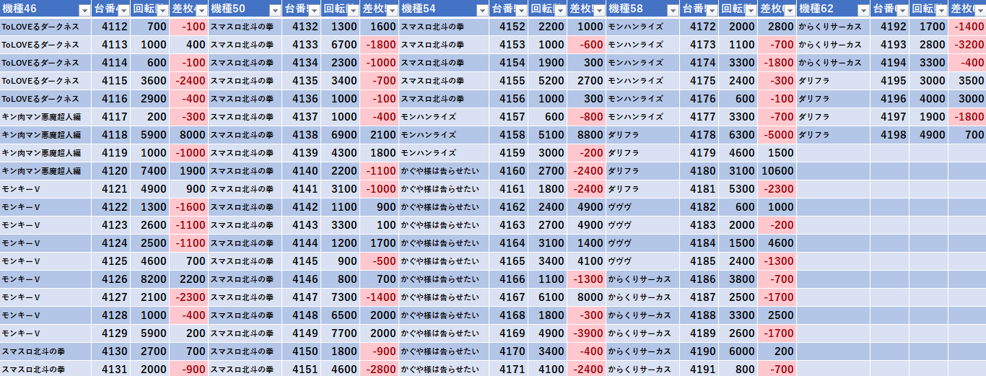
Task: Click machine number cell 4112
Action: pyautogui.click(x=111, y=27)
